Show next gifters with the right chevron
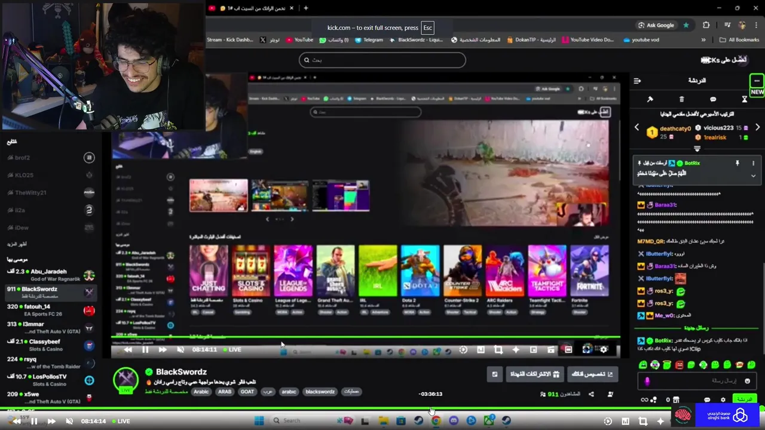 [758, 127]
